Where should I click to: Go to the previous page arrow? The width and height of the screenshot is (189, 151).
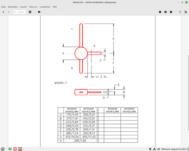3,12
